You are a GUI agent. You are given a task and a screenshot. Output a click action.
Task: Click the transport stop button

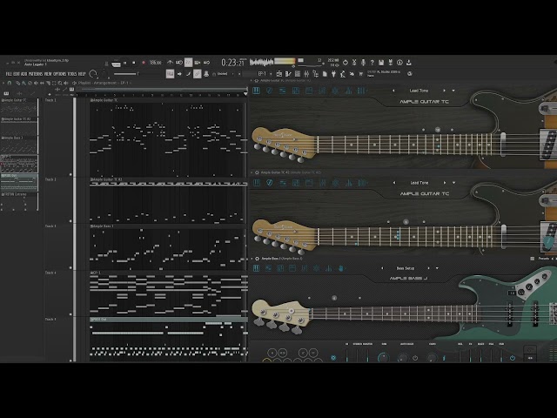point(133,63)
